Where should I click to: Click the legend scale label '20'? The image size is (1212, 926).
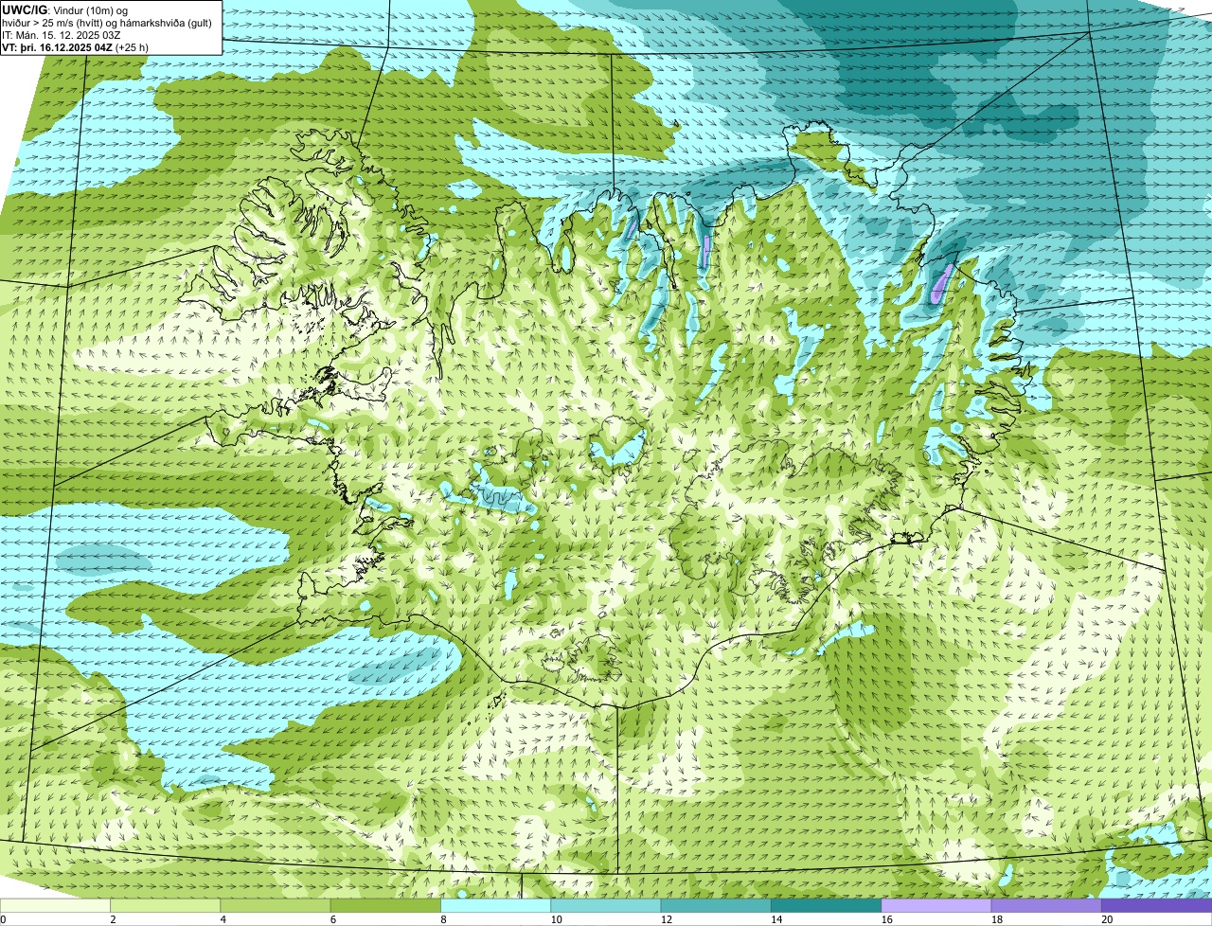pyautogui.click(x=1107, y=919)
